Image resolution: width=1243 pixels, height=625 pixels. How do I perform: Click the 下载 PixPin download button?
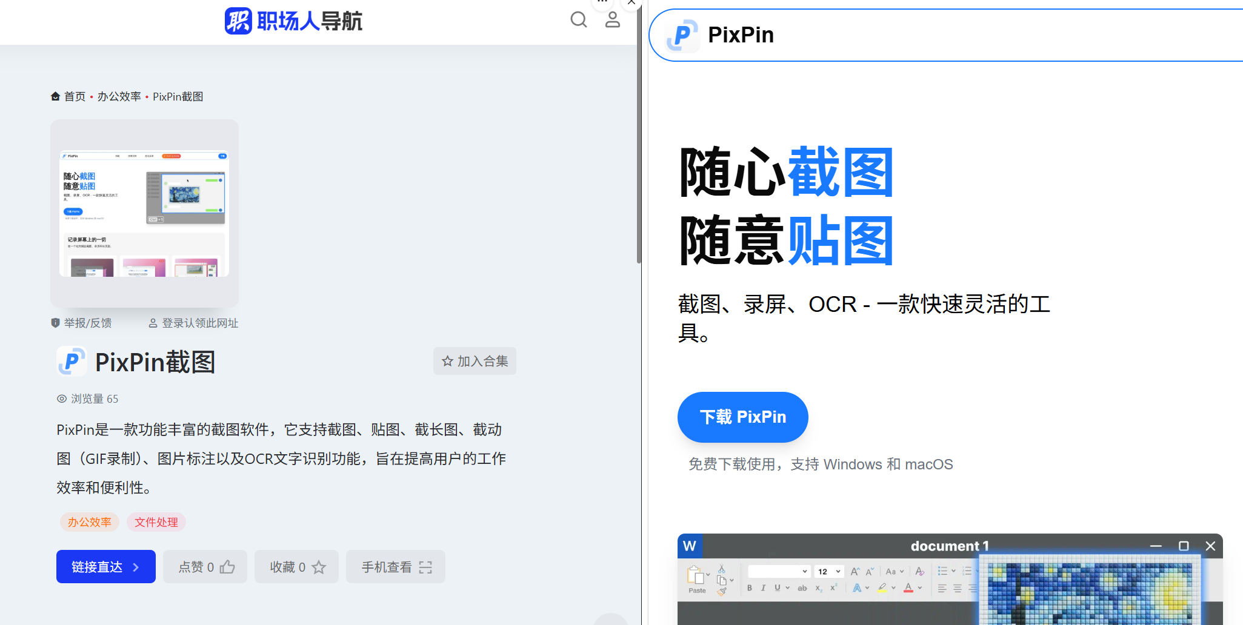pos(743,417)
